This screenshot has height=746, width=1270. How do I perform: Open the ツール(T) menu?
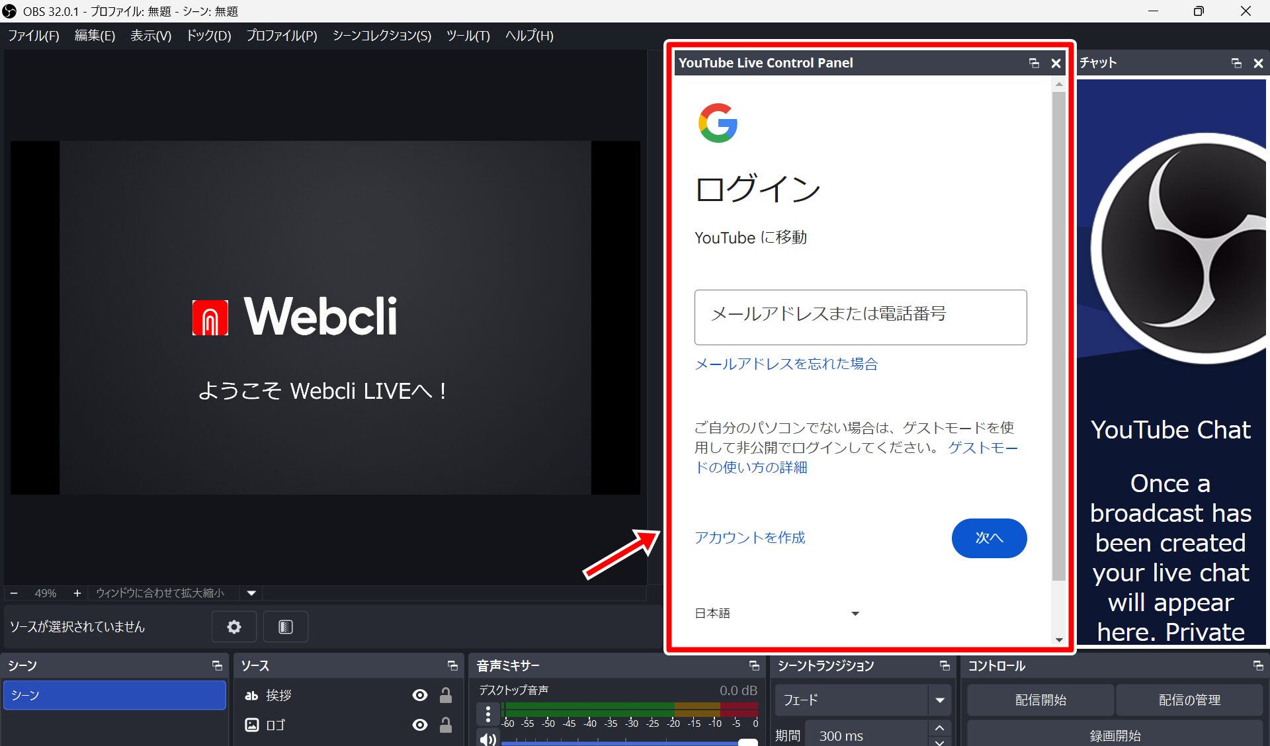[468, 36]
